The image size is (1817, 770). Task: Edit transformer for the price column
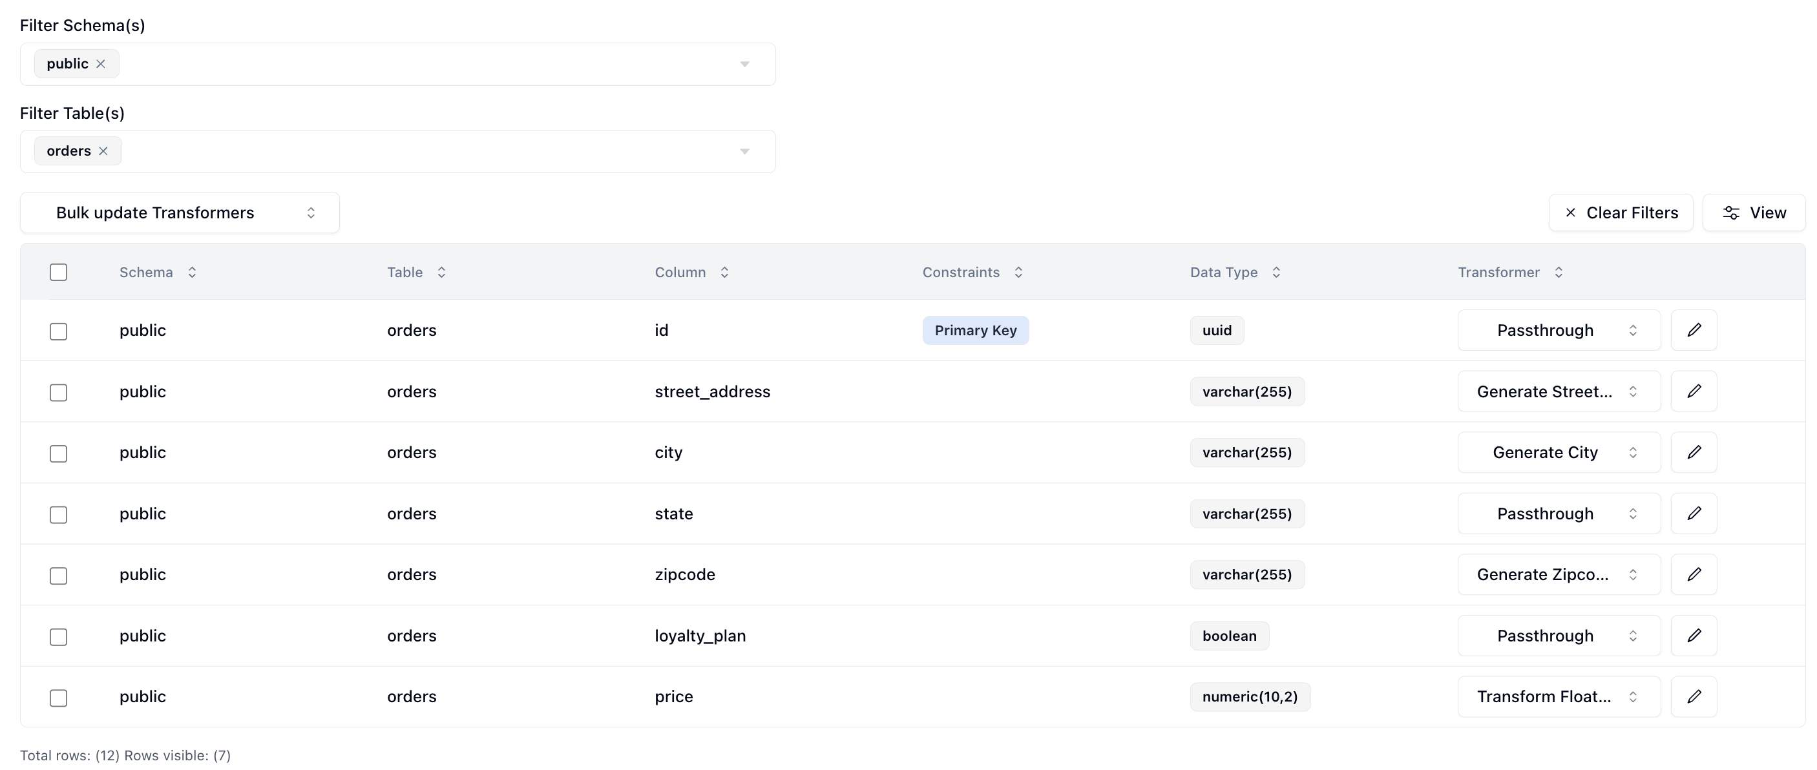[x=1694, y=696]
